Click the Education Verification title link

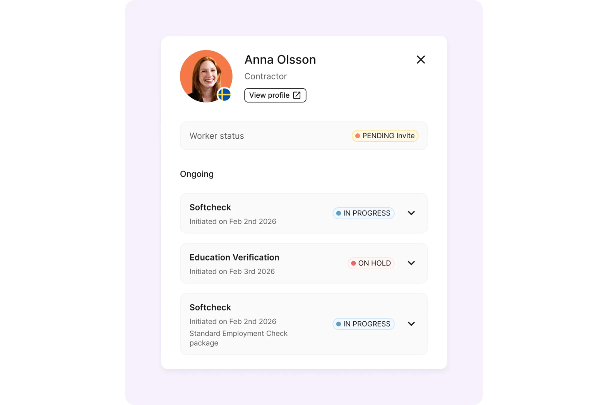tap(234, 257)
